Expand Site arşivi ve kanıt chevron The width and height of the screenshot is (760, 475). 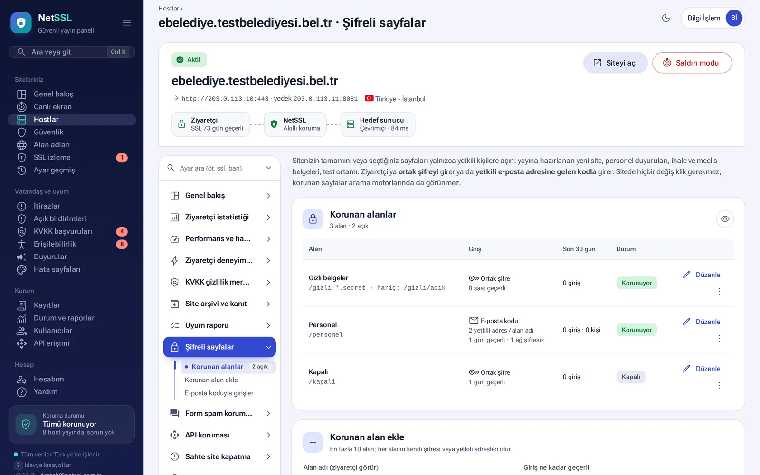pyautogui.click(x=268, y=304)
